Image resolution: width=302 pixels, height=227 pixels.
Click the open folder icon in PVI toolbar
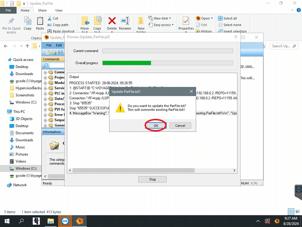click(54, 52)
